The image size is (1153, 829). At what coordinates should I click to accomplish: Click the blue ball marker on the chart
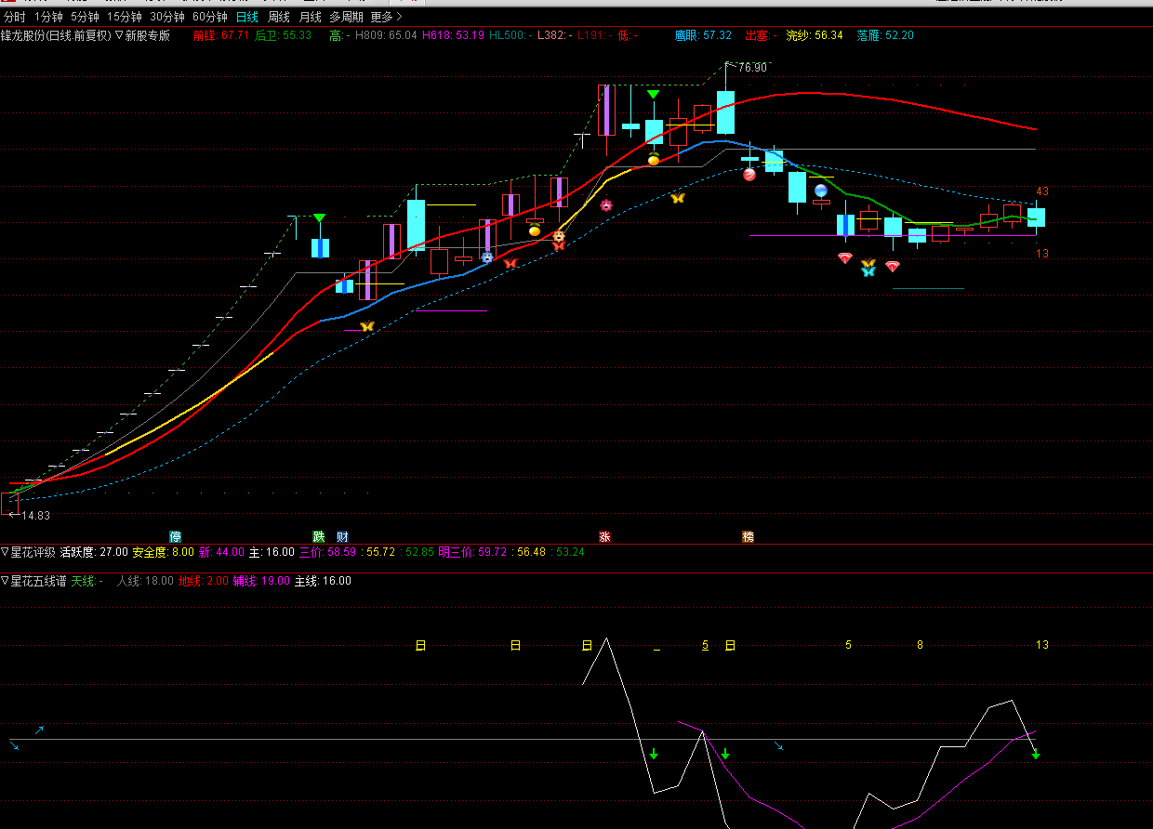point(821,191)
